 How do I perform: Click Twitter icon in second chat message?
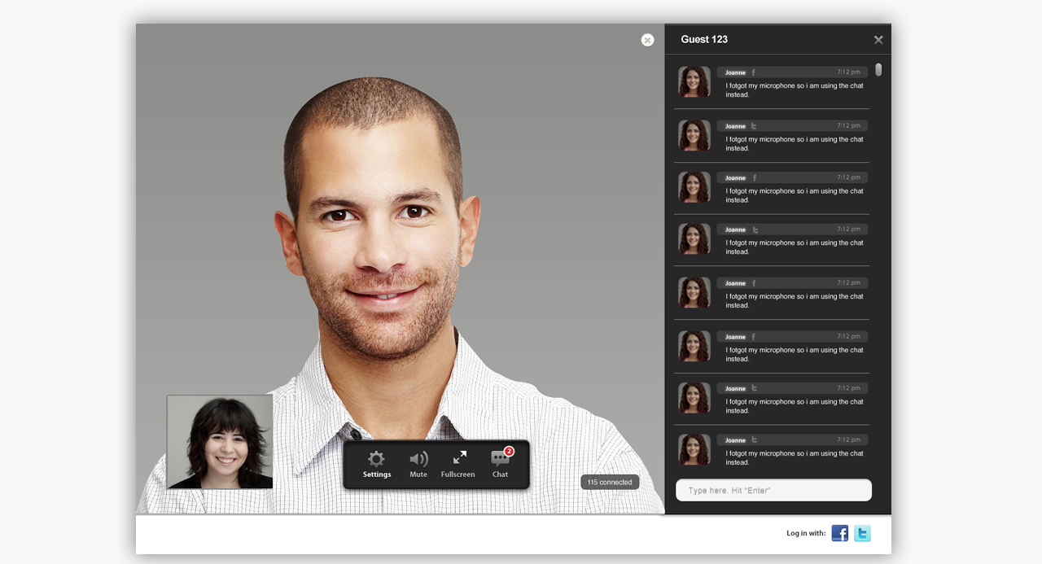pyautogui.click(x=754, y=126)
